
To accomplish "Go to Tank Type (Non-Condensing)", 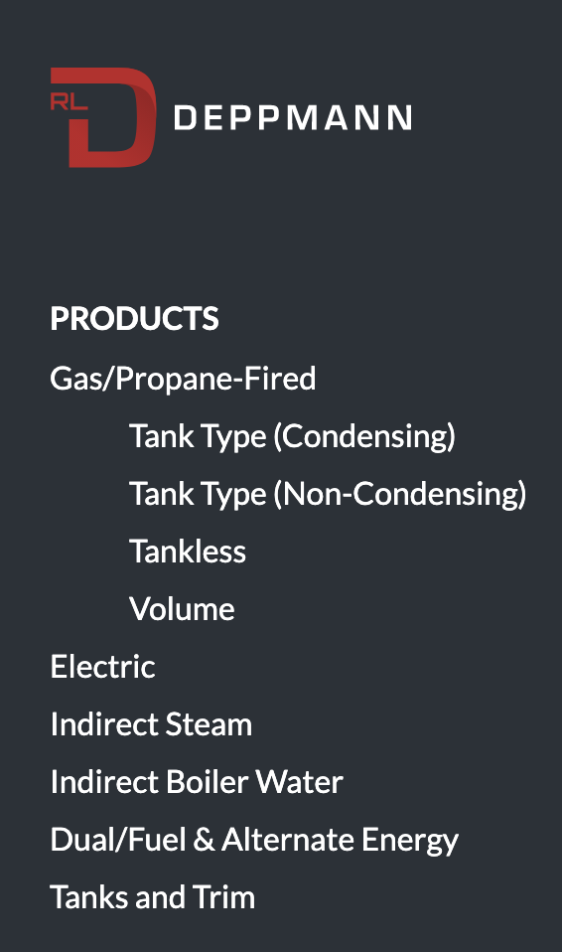I will (328, 494).
